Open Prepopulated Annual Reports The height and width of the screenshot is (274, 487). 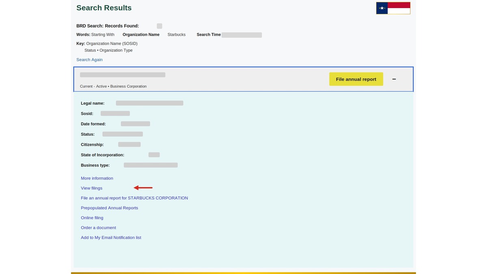(110, 208)
